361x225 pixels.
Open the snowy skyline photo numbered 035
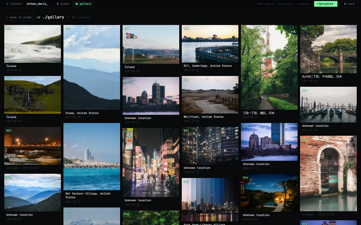pyautogui.click(x=269, y=142)
